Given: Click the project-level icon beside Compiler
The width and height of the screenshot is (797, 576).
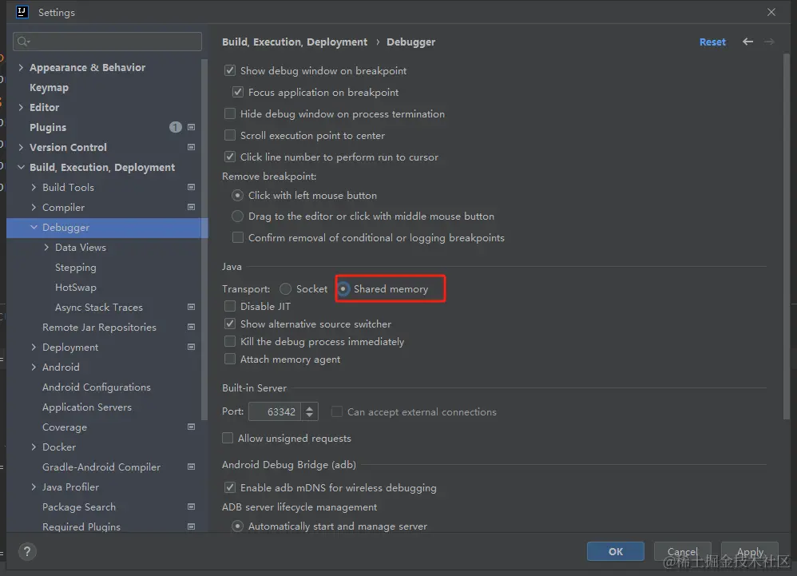Looking at the screenshot, I should [x=191, y=207].
